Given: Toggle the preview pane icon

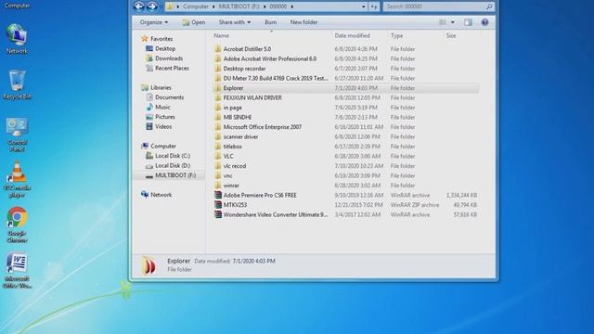Looking at the screenshot, I should 468,22.
